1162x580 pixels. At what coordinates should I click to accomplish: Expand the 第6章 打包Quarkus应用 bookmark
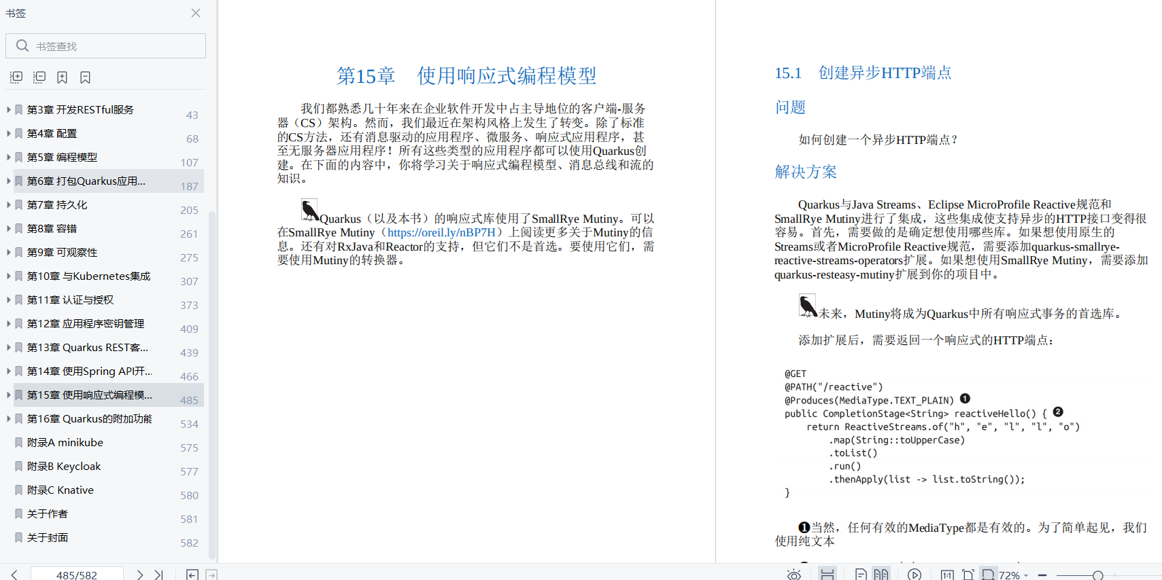point(8,181)
